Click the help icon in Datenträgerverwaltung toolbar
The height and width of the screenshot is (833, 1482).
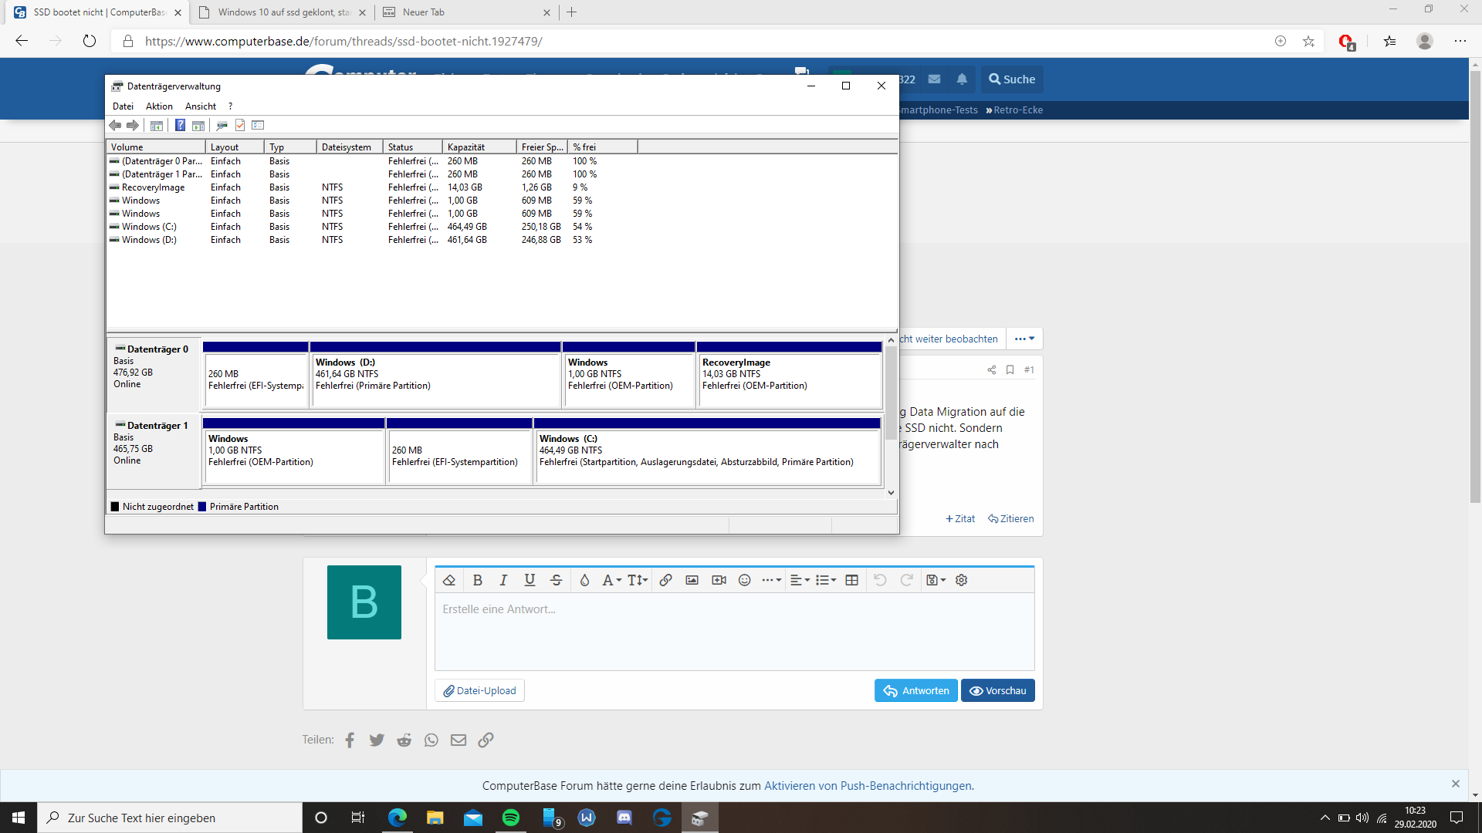coord(180,125)
